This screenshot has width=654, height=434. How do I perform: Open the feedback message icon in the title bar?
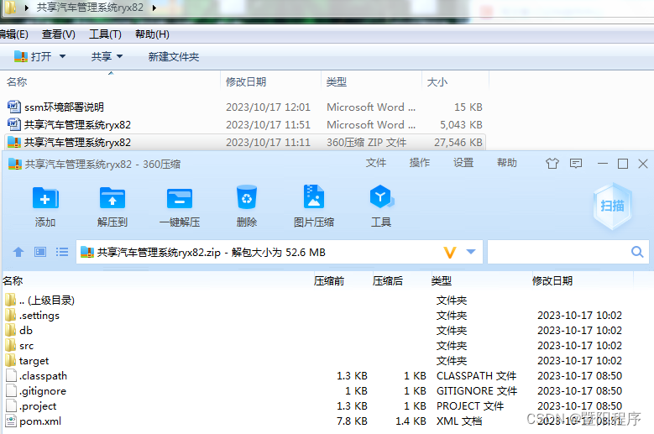(576, 164)
